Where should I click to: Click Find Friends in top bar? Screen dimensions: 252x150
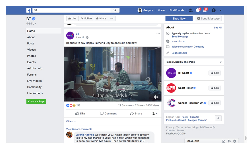[177, 10]
